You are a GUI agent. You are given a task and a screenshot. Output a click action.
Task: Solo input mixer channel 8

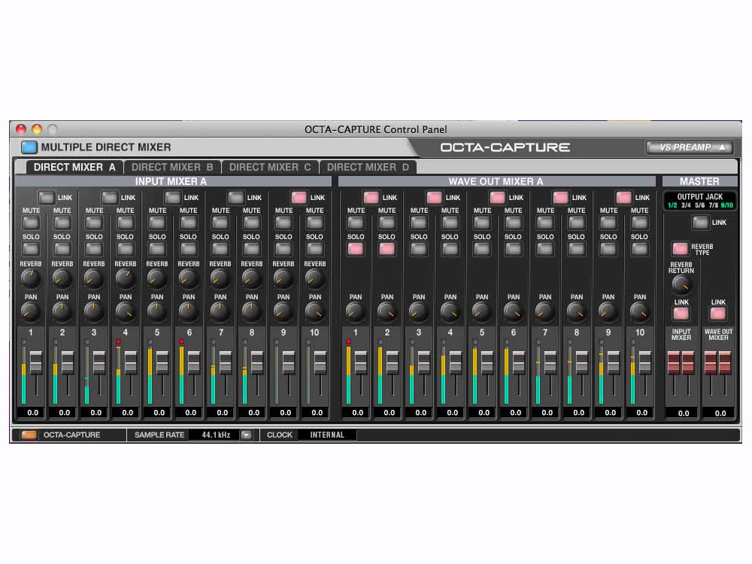251,248
